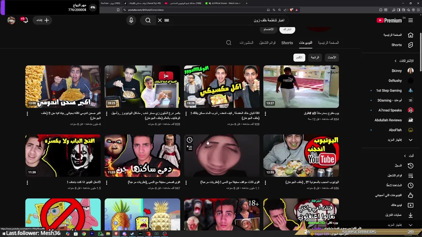Open the account avatar menu
This screenshot has width=422, height=237.
click(x=12, y=20)
